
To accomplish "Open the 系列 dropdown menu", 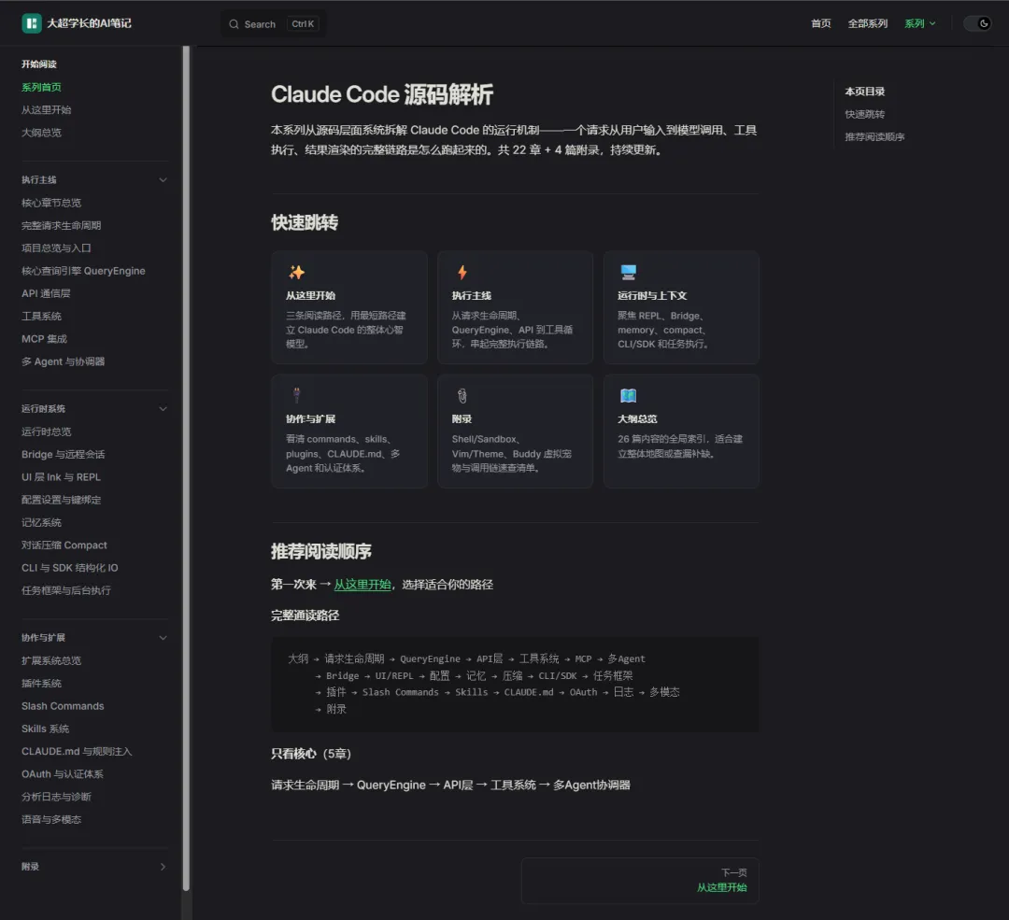I will (x=919, y=23).
